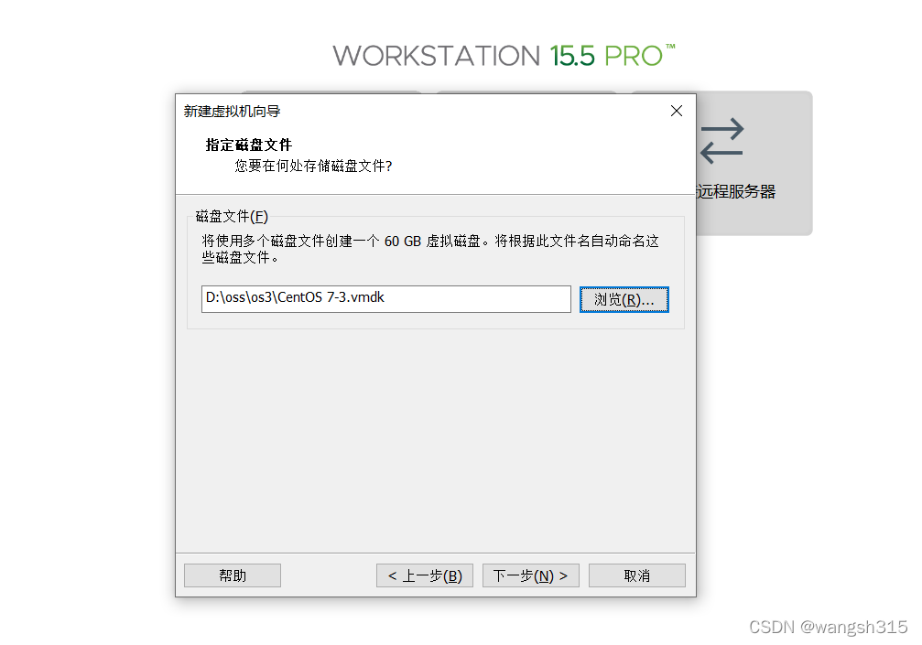Close the 新建虚拟机向导 dialog

tap(677, 111)
